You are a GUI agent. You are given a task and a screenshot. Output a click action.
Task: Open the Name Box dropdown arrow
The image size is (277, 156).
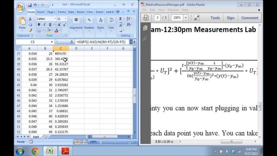point(52,42)
